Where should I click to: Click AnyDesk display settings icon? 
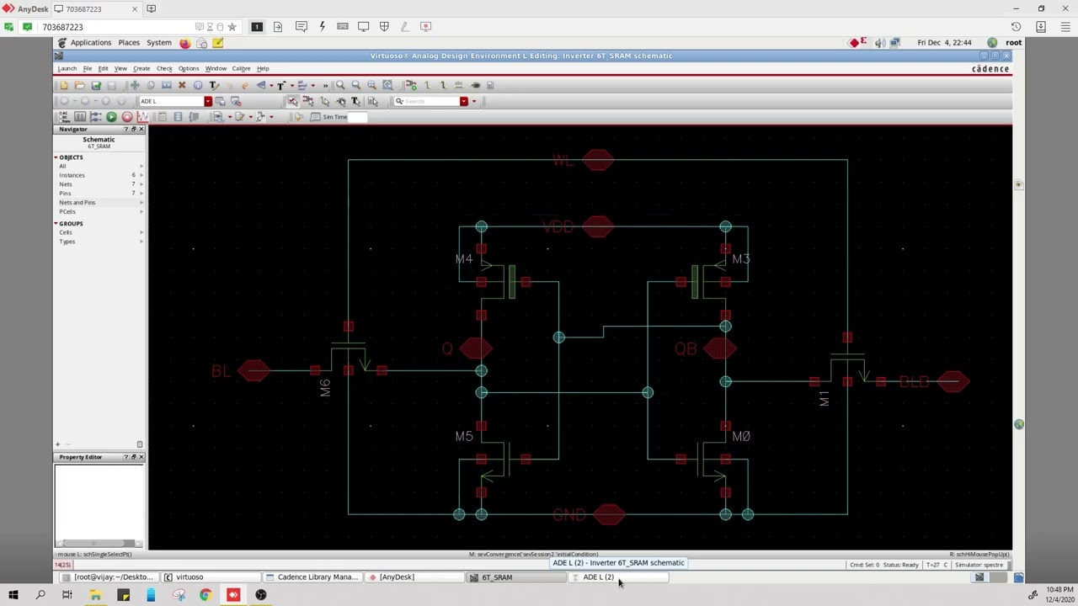(x=363, y=27)
